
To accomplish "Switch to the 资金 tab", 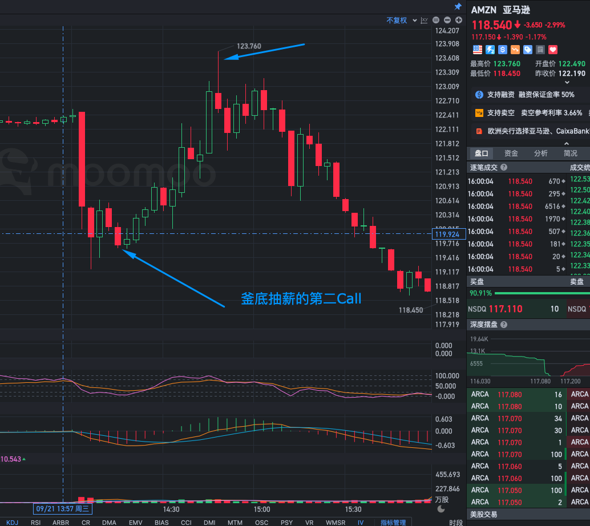I will point(511,153).
